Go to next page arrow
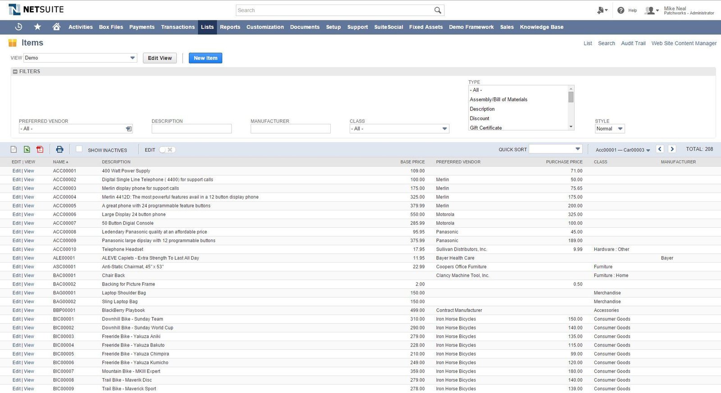The image size is (721, 393). pos(672,149)
